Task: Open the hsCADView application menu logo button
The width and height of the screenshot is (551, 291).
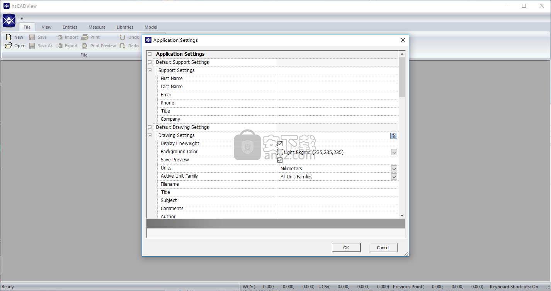Action: pyautogui.click(x=9, y=21)
